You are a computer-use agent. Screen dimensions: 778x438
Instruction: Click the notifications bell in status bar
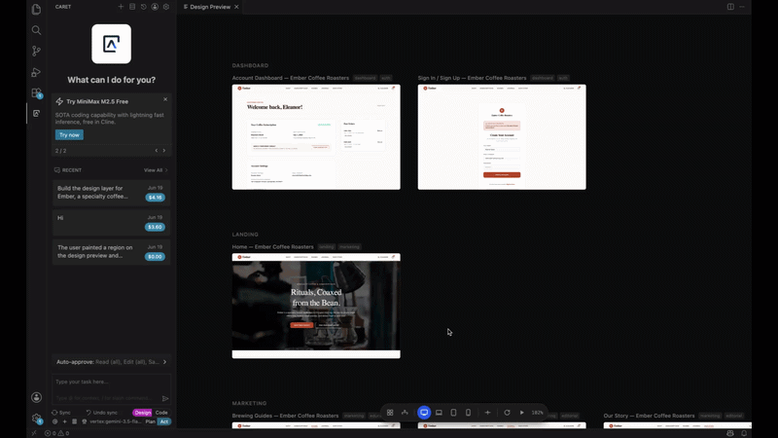coord(744,433)
